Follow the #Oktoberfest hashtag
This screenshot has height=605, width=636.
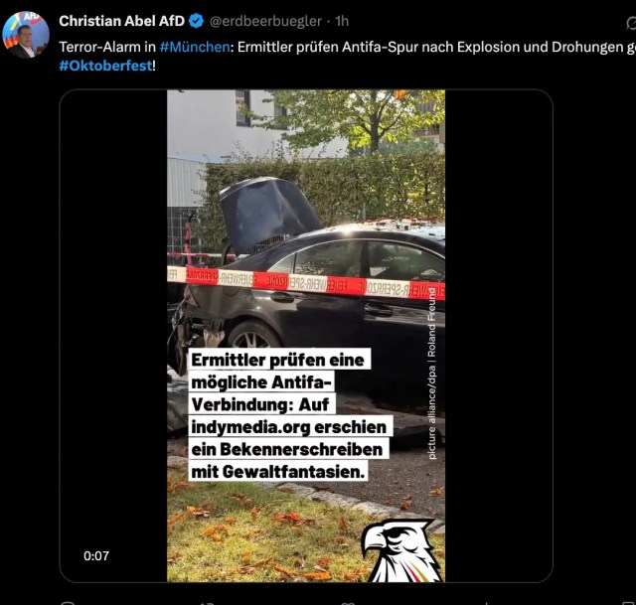pos(106,66)
